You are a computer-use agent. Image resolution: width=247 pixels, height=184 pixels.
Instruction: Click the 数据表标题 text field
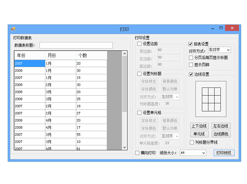[76, 45]
